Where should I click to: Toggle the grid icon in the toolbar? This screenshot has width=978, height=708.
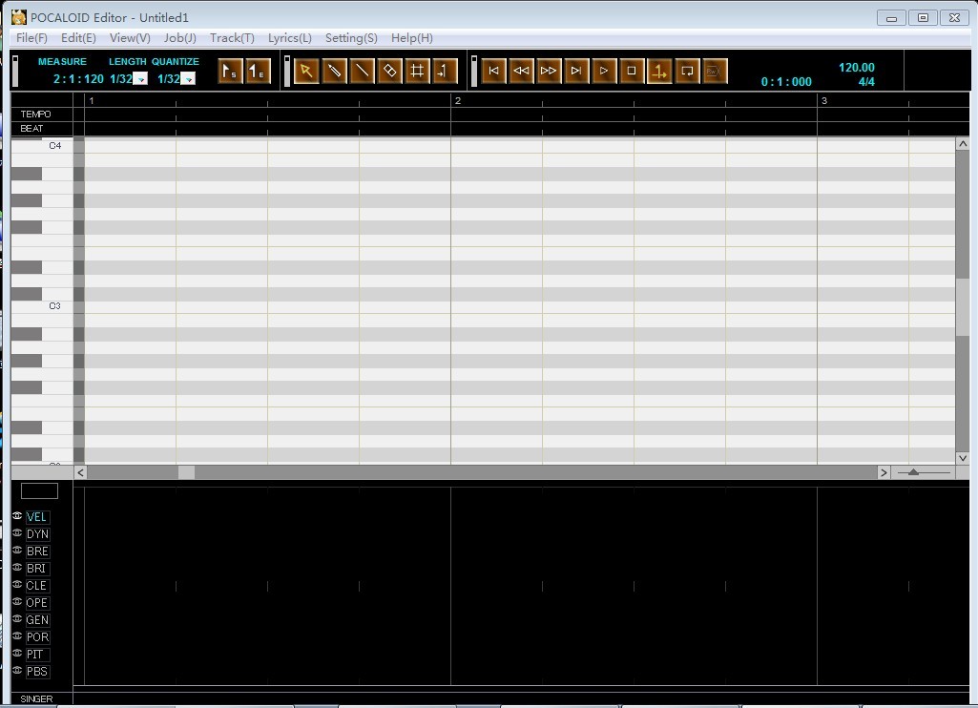(x=417, y=72)
